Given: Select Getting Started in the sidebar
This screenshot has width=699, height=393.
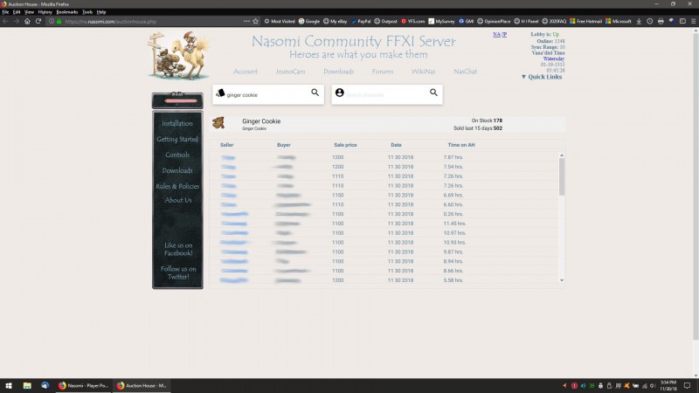Looking at the screenshot, I should coord(177,140).
